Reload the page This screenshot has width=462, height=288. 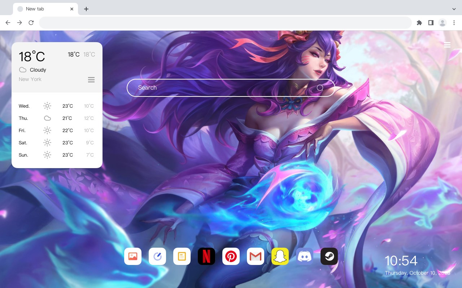pyautogui.click(x=31, y=23)
